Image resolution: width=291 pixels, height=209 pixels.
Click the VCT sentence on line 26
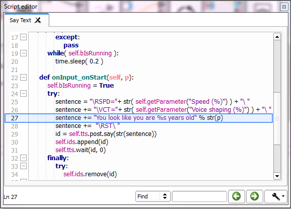(x=163, y=110)
